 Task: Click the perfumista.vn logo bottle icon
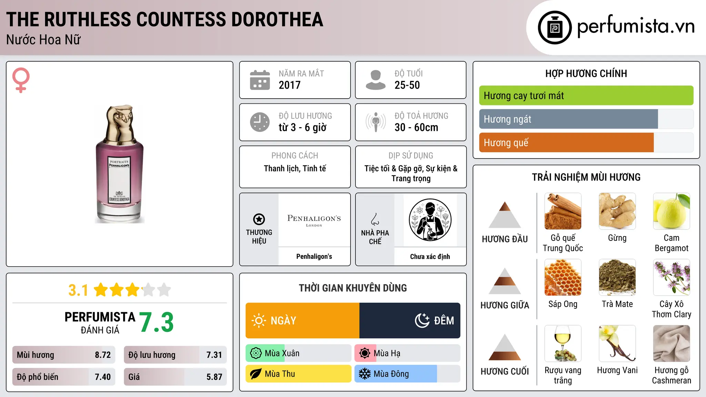(555, 28)
